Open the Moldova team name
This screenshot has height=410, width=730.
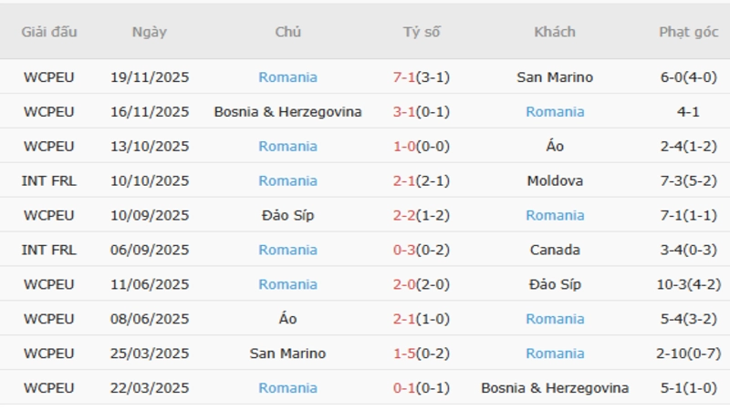[555, 181]
